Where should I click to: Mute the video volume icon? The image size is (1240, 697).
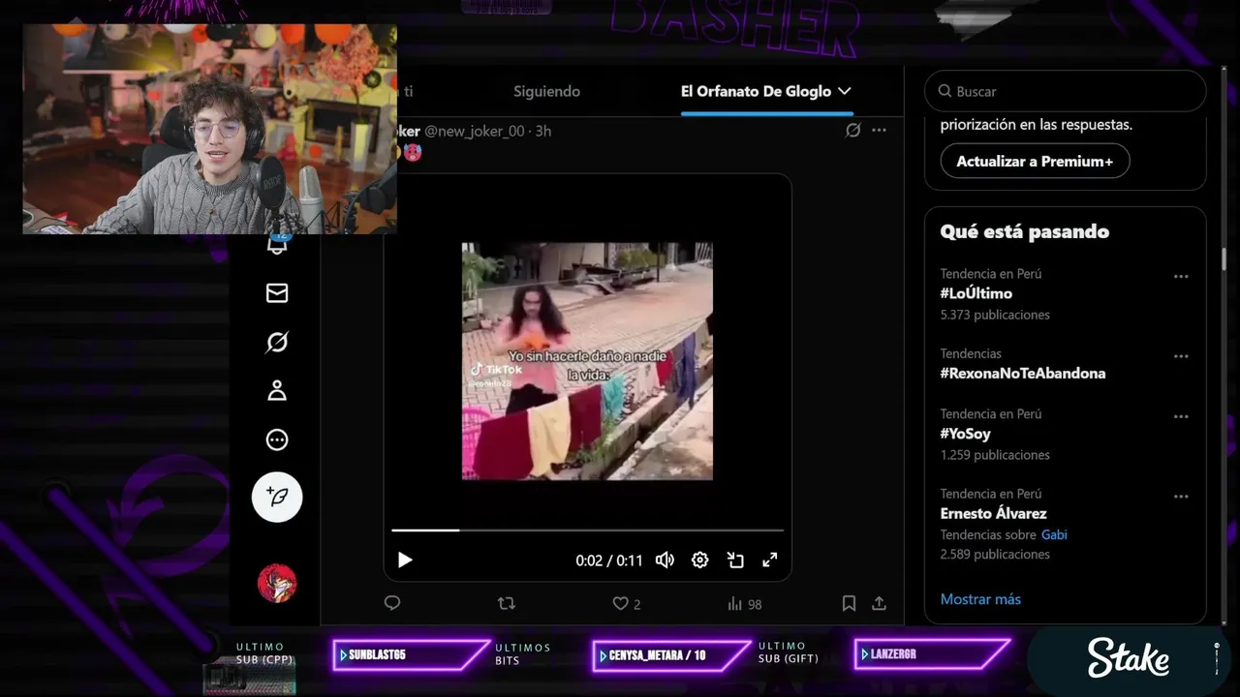(x=665, y=560)
